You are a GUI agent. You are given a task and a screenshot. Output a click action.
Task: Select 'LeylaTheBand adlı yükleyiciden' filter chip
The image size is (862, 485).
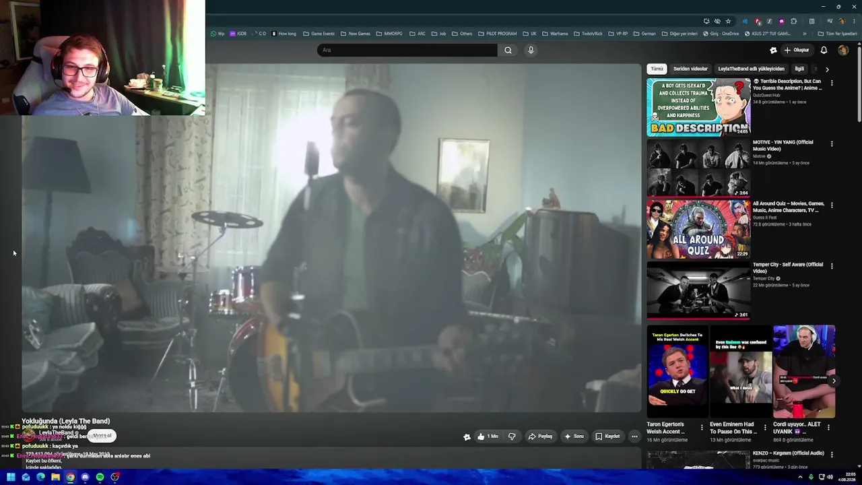751,69
